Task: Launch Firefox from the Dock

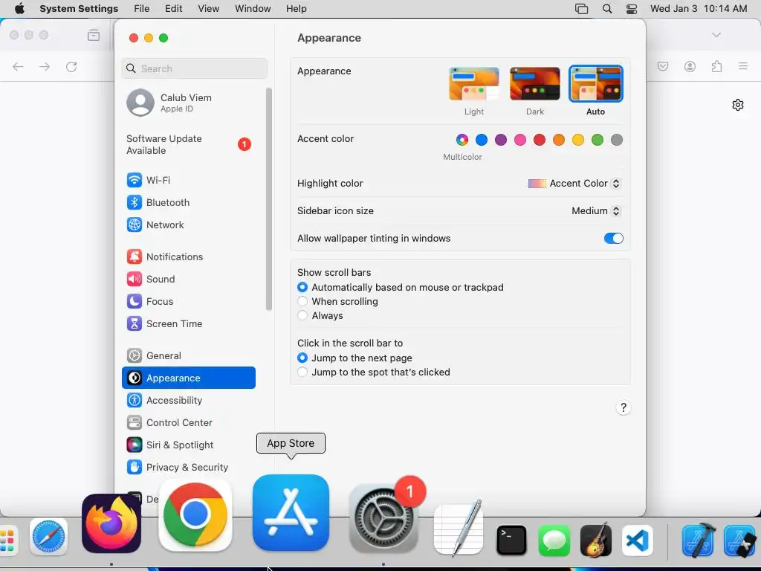Action: pos(111,523)
